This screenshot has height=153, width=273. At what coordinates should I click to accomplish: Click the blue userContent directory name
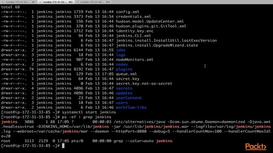coord(129,98)
